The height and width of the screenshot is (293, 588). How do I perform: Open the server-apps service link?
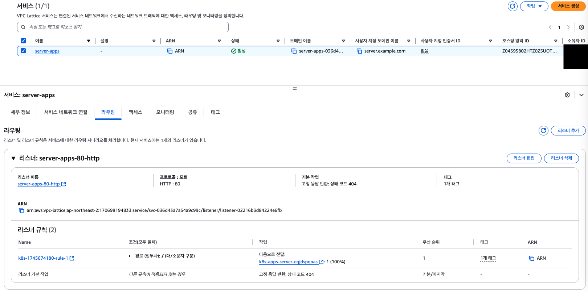tap(47, 51)
